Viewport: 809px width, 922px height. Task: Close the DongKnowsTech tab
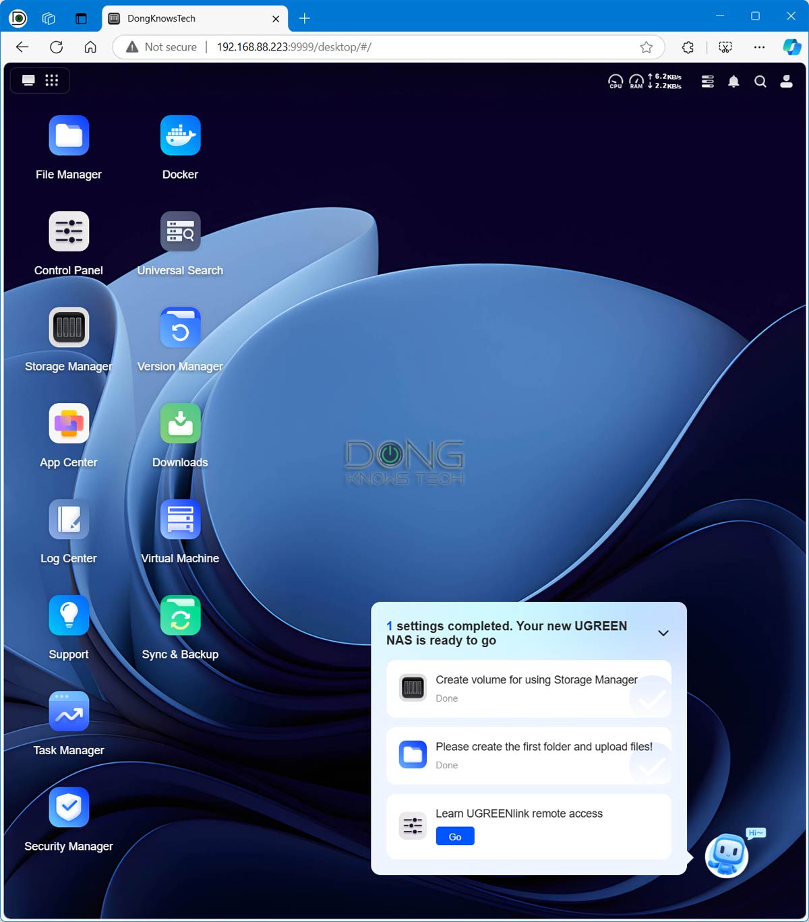coord(276,19)
